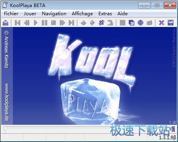Open the Aide menu

click(x=123, y=14)
